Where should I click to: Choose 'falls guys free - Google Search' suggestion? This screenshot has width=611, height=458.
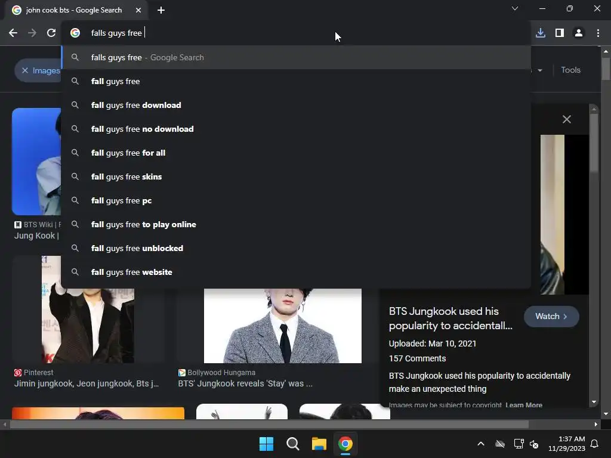(296, 57)
